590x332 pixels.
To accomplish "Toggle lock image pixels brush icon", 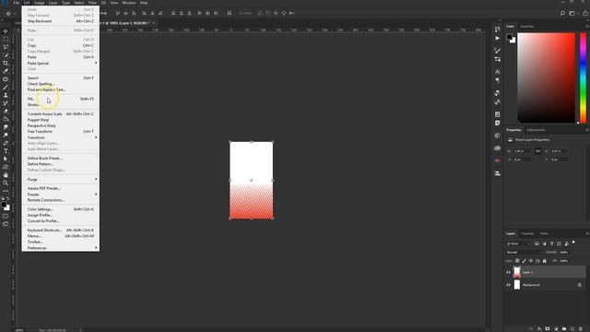I will [x=525, y=261].
